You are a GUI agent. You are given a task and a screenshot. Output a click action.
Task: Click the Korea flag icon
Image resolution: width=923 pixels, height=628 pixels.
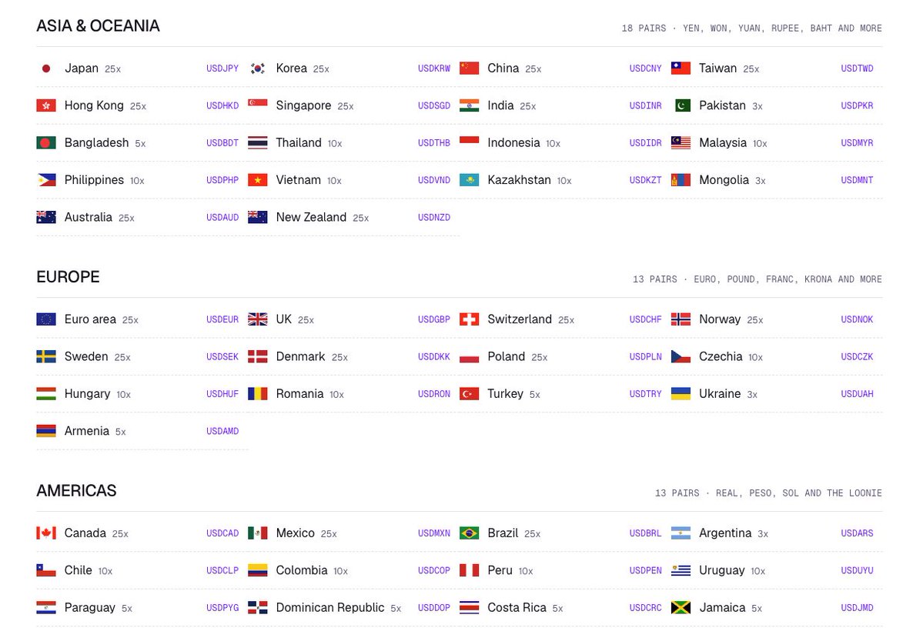257,68
